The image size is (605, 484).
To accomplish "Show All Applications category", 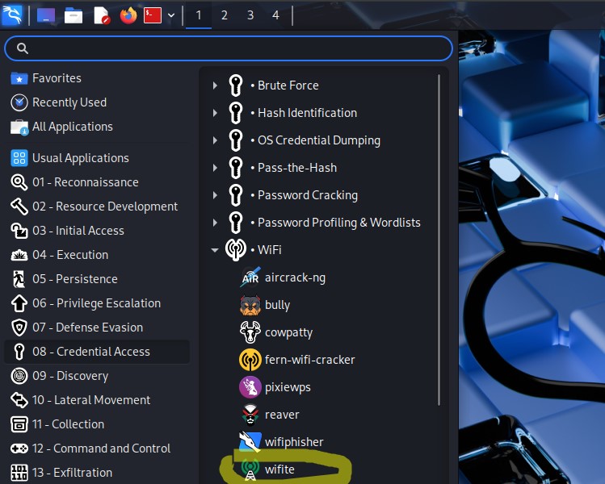I will point(96,127).
